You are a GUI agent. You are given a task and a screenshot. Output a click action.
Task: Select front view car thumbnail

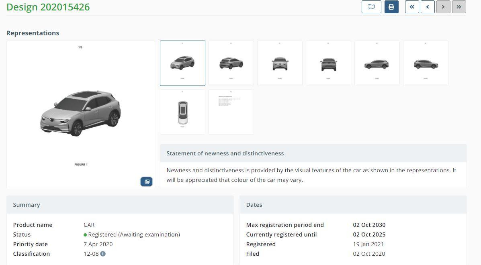(280, 63)
